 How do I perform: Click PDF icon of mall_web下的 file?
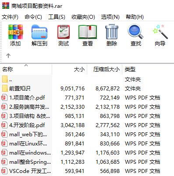point(4,134)
